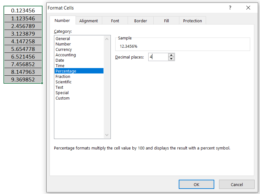Click the up spinner arrow for Decimal places

171,55
